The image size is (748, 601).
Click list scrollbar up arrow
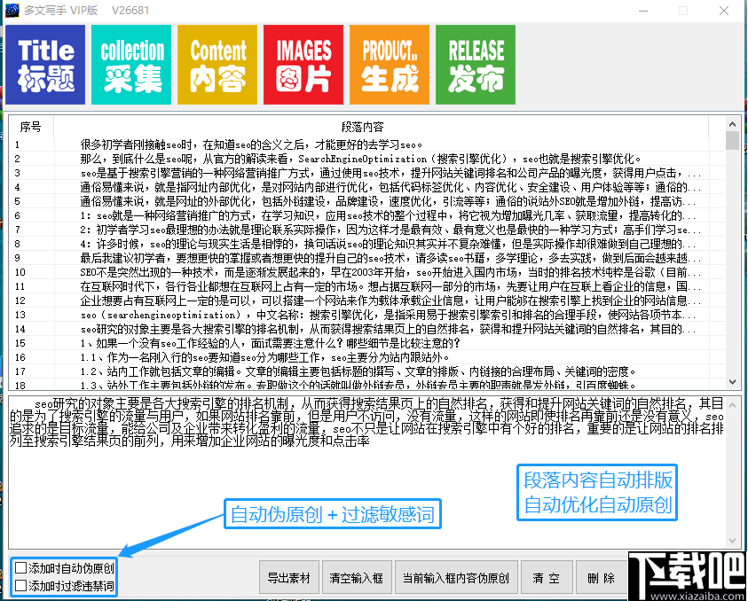tap(732, 124)
